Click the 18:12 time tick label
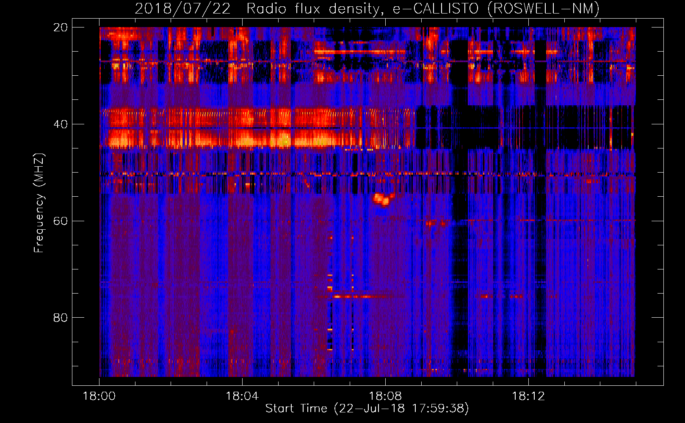685x423 pixels. tap(528, 396)
